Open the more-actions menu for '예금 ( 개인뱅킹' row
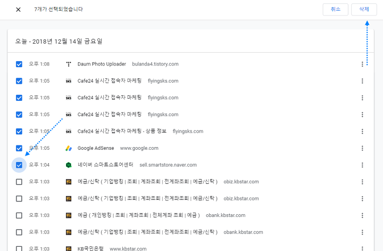 (362, 215)
